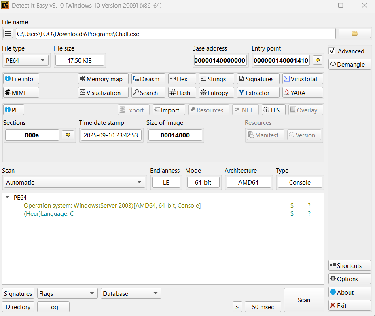Launch the YARA scanner
This screenshot has width=375, height=316.
[x=303, y=93]
